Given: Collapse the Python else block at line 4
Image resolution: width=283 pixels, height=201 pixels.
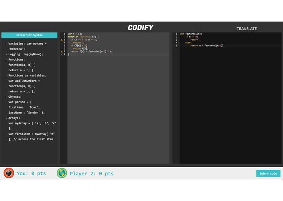Looking at the screenshot, I should click(178, 43).
